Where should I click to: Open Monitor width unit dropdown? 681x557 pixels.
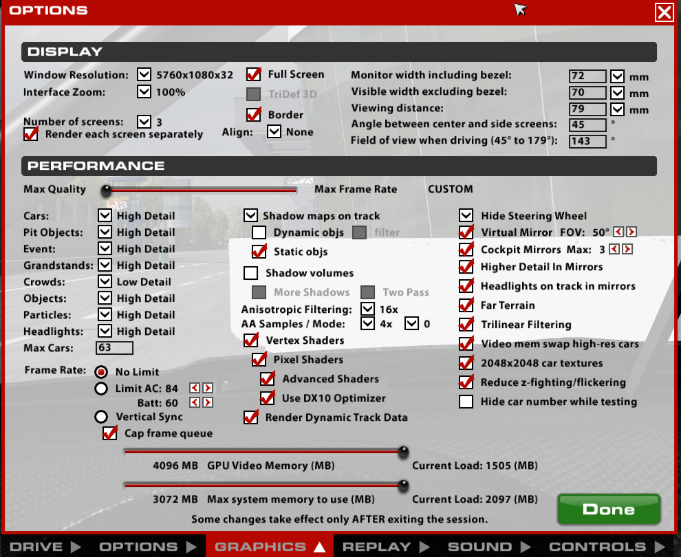(x=618, y=76)
